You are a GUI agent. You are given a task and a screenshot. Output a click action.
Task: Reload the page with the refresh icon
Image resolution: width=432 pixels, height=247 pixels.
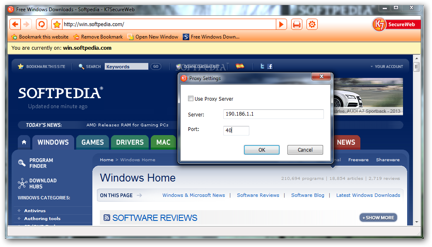[x=41, y=24]
